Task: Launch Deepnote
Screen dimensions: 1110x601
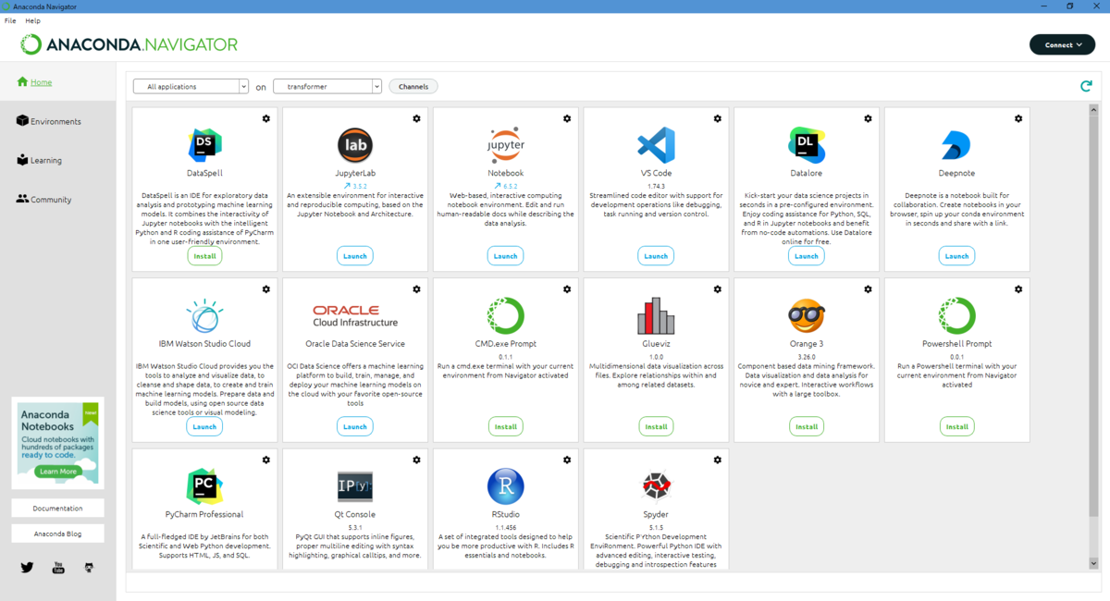Action: [956, 256]
